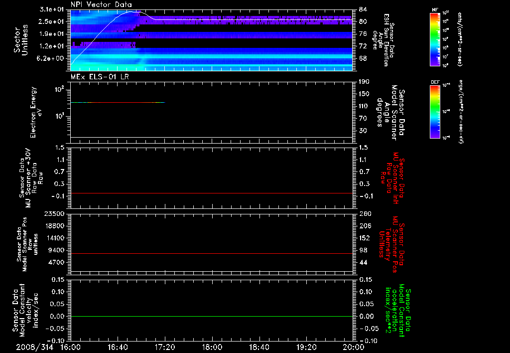Click the 17:20 time axis label
This screenshot has height=353, width=510.
(x=165, y=347)
